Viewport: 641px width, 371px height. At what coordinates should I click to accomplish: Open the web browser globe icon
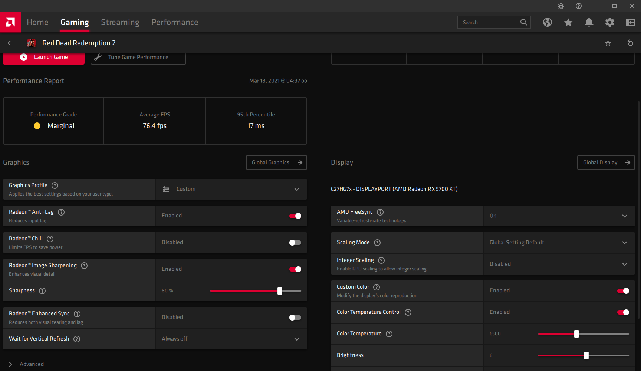tap(548, 22)
